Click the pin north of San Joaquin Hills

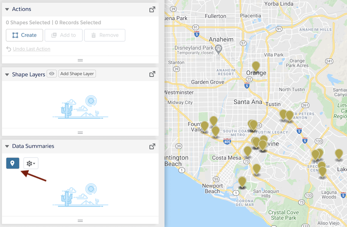tap(256, 169)
